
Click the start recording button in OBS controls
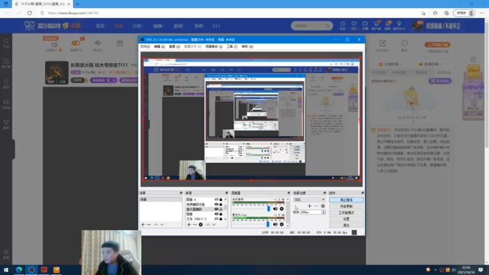(x=346, y=206)
